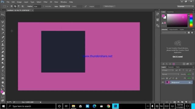Select the Eraser tool
The height and width of the screenshot is (109, 195).
click(3, 52)
